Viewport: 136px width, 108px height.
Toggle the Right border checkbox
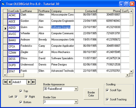(x=26, y=97)
